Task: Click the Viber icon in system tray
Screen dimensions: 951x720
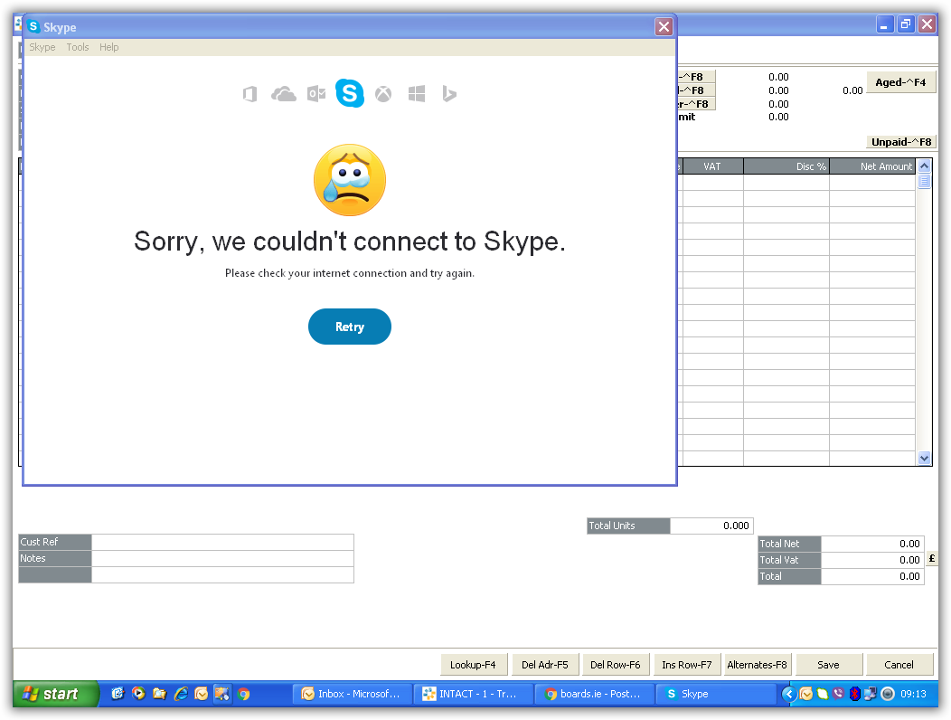Action: 838,693
